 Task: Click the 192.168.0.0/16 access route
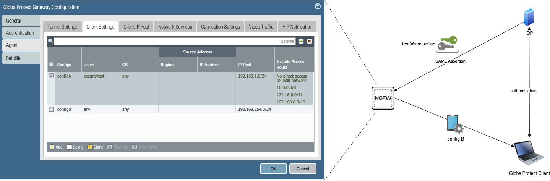tap(290, 102)
